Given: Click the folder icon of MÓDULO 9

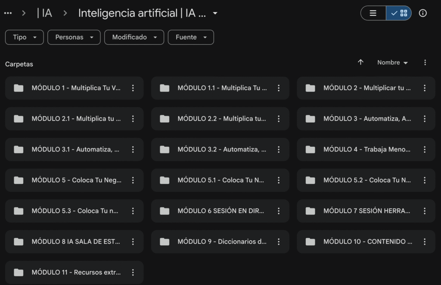Looking at the screenshot, I should 165,242.
